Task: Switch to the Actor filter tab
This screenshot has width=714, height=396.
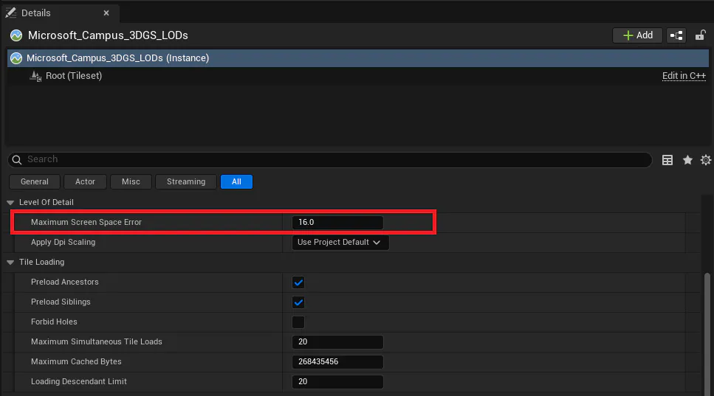Action: point(85,182)
